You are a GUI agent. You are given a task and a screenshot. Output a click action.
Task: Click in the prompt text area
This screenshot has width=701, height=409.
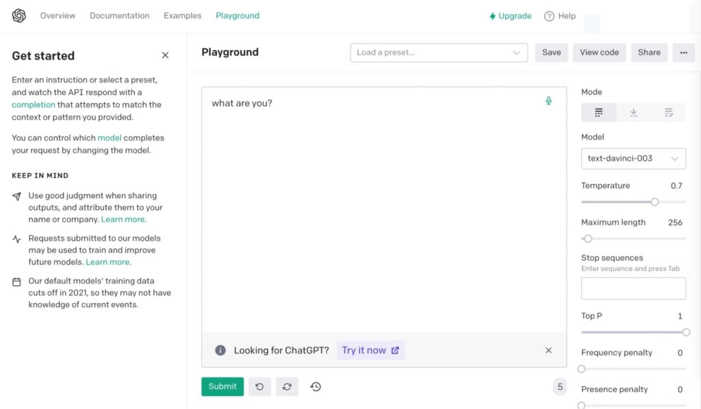pyautogui.click(x=384, y=210)
